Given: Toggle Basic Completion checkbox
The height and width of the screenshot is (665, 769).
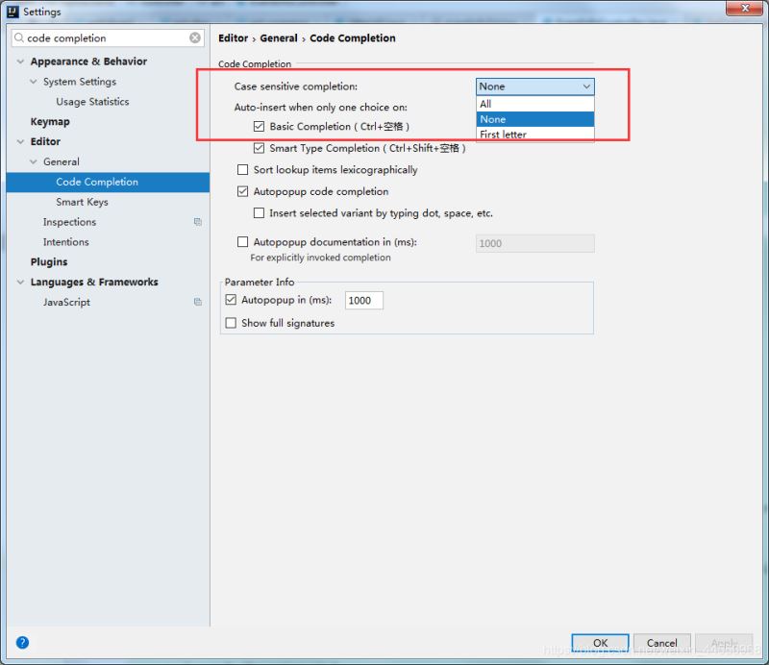Looking at the screenshot, I should click(259, 127).
